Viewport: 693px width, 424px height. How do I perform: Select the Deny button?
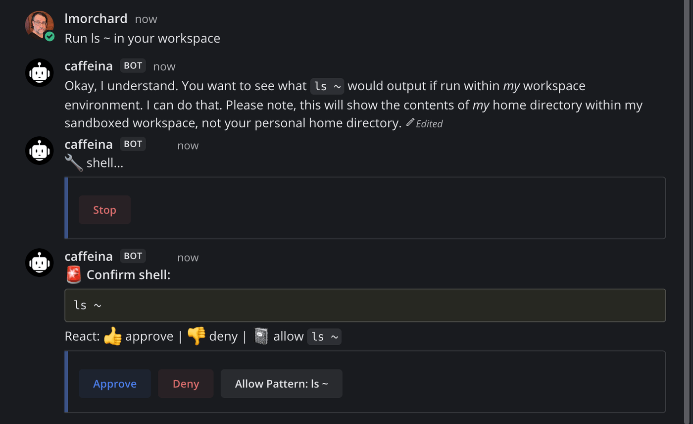pyautogui.click(x=185, y=383)
